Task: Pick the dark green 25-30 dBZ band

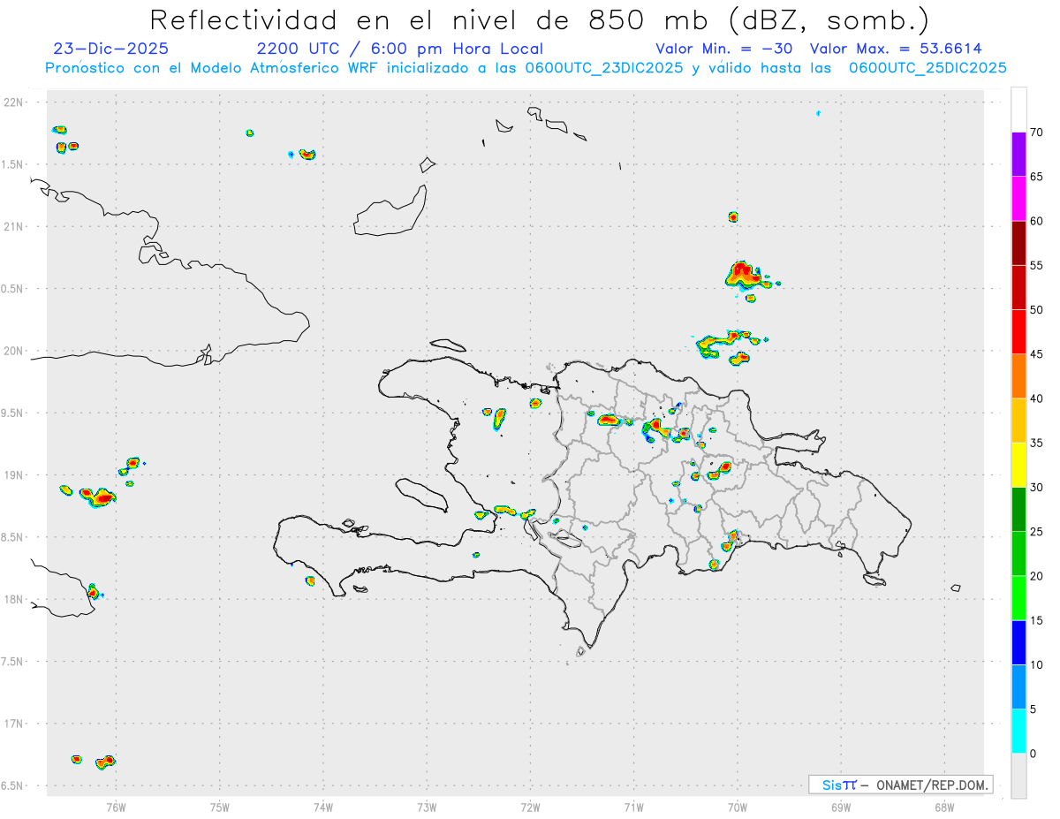Action: [x=1018, y=510]
